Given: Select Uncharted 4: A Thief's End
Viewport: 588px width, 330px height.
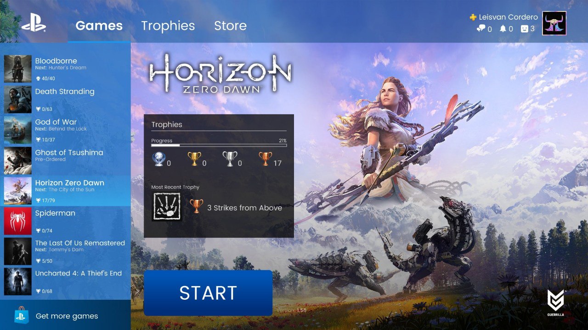Looking at the screenshot, I should (65, 281).
